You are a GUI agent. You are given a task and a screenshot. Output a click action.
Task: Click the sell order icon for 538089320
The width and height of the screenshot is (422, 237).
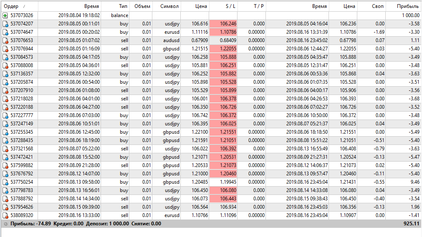tap(5, 215)
